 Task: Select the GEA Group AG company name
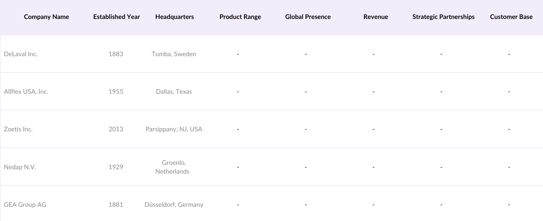point(25,205)
